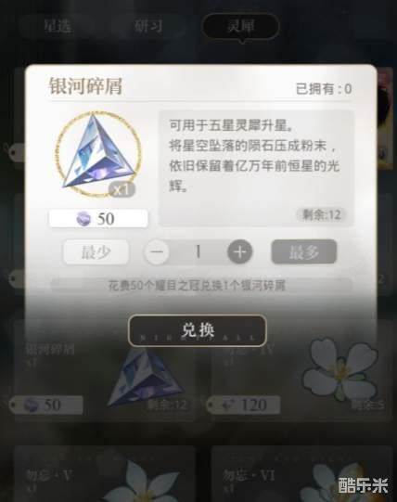
Task: Set quantity to maximum with 最多
Action: pos(304,252)
